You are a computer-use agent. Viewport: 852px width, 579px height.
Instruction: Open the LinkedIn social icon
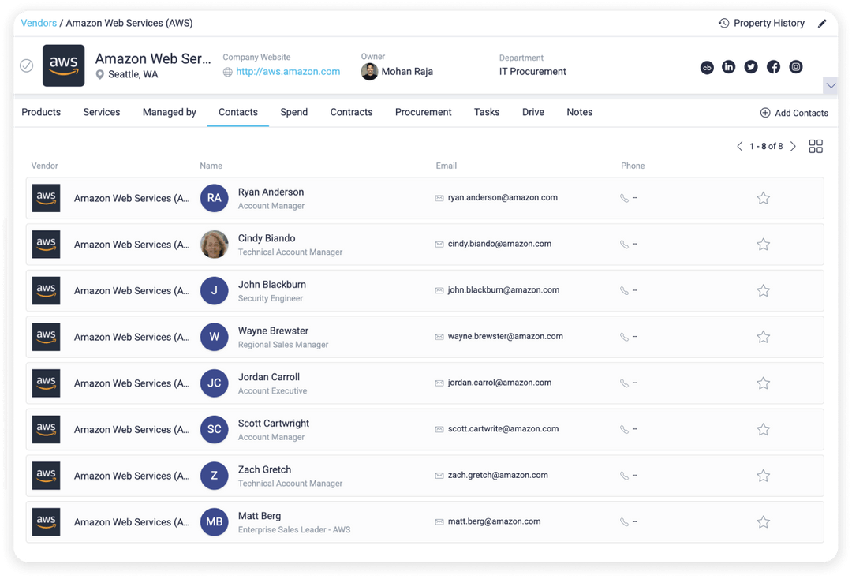click(729, 67)
